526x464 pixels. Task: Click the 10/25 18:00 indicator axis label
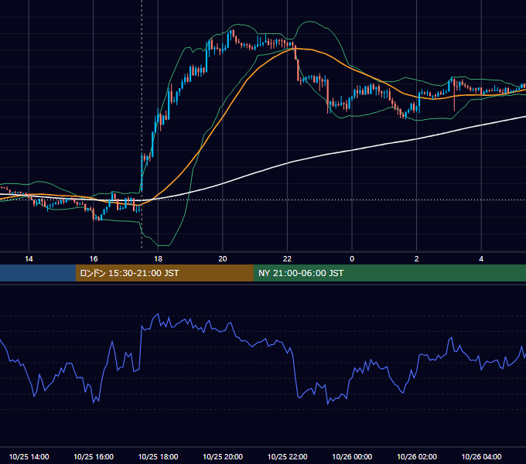[x=158, y=456]
